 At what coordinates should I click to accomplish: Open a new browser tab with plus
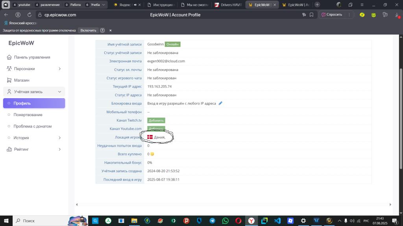(x=317, y=5)
